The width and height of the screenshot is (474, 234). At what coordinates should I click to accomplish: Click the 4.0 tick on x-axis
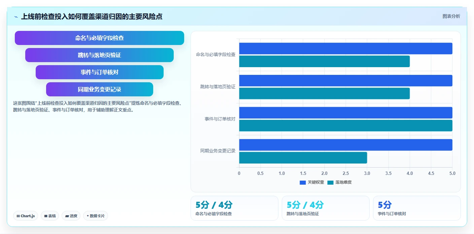click(410, 173)
